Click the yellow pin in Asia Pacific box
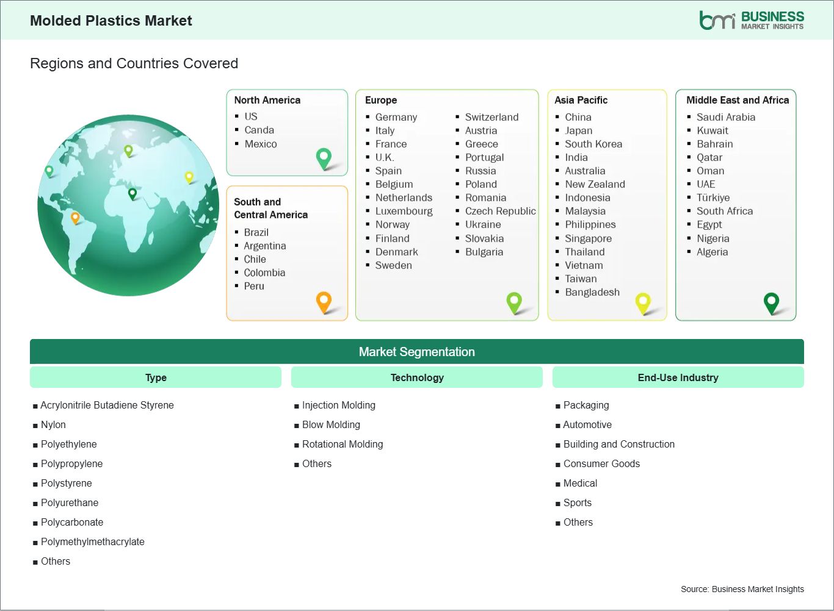The image size is (834, 611). click(x=643, y=302)
